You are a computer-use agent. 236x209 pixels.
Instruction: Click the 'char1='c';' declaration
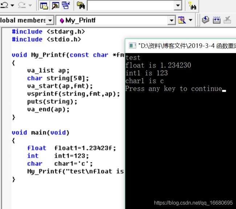pos(73,164)
